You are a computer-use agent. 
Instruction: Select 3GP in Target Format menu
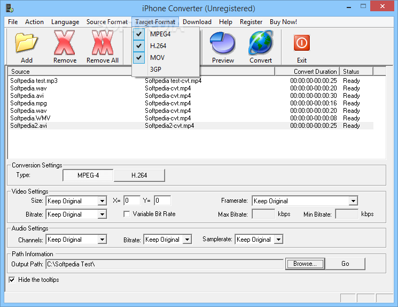tap(165, 69)
